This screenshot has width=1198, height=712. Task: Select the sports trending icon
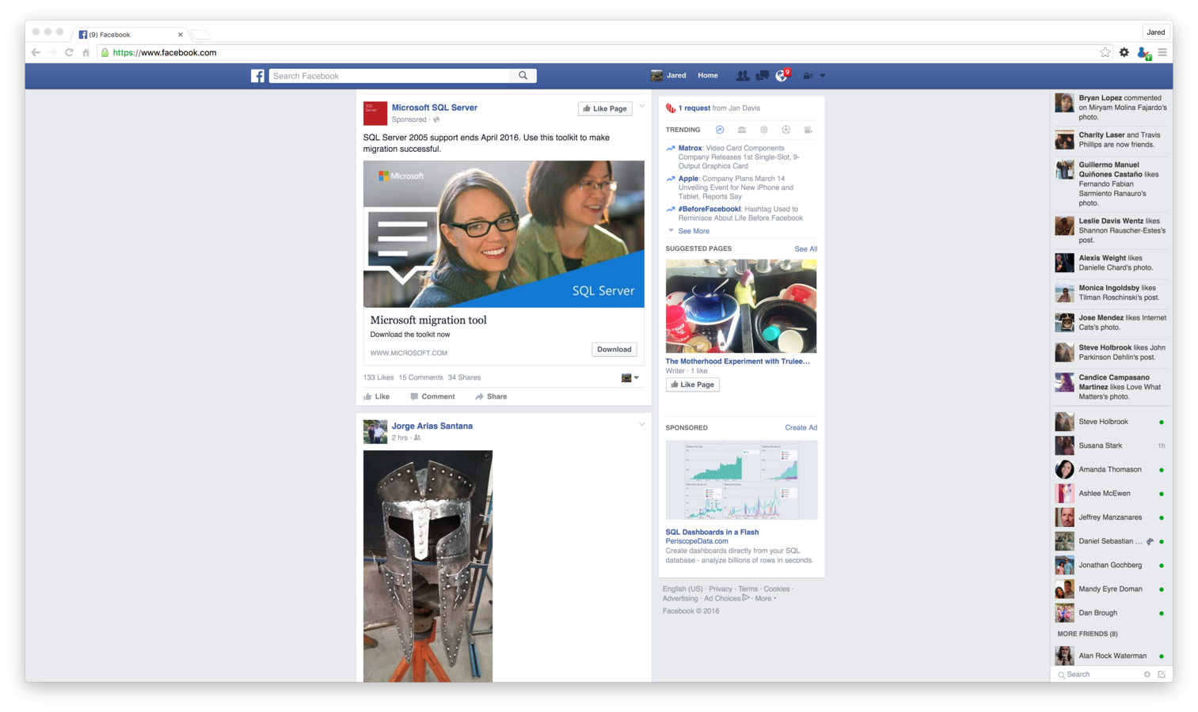coord(786,130)
